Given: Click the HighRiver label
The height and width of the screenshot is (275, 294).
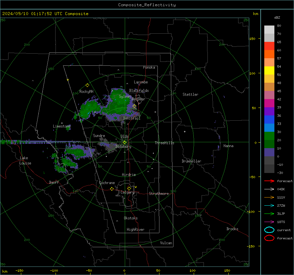Looking at the screenshot, I should (x=136, y=230).
